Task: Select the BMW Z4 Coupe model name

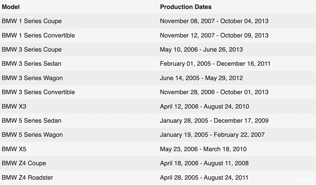Action: click(24, 163)
